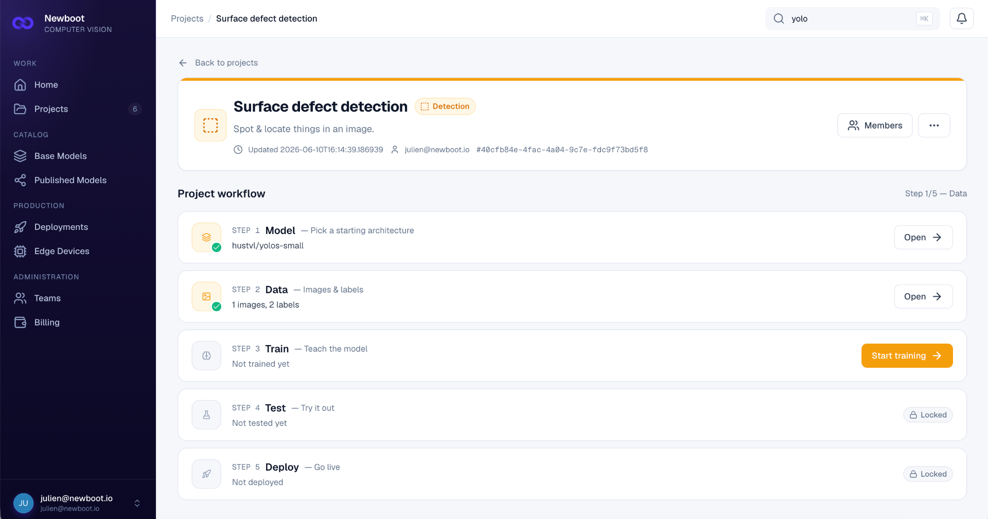Click the Base Models layers icon
This screenshot has width=988, height=519.
coord(20,156)
